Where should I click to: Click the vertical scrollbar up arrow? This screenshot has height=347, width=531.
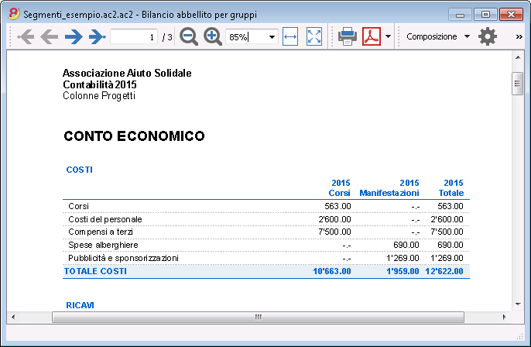click(x=518, y=57)
